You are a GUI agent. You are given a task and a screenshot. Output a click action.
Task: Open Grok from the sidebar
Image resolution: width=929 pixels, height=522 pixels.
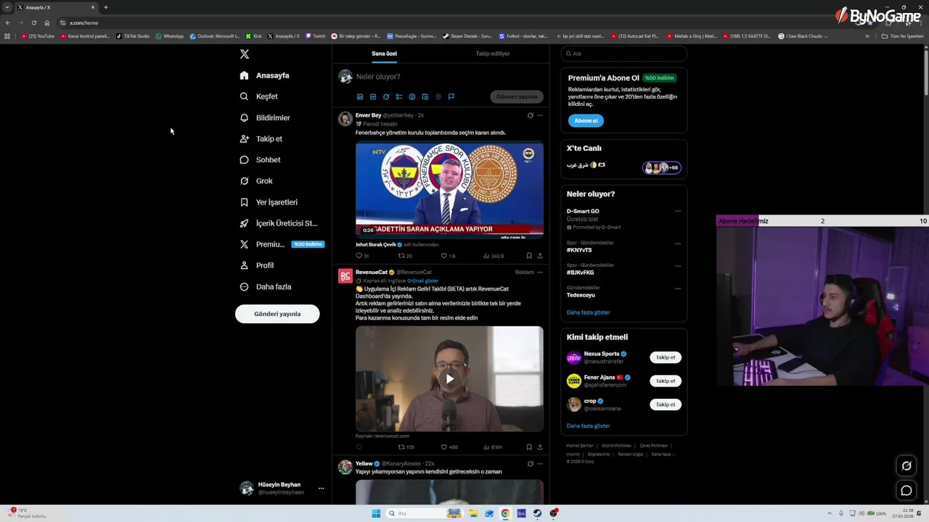[x=256, y=181]
